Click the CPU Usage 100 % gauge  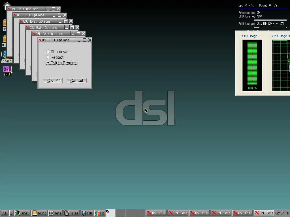(252, 65)
